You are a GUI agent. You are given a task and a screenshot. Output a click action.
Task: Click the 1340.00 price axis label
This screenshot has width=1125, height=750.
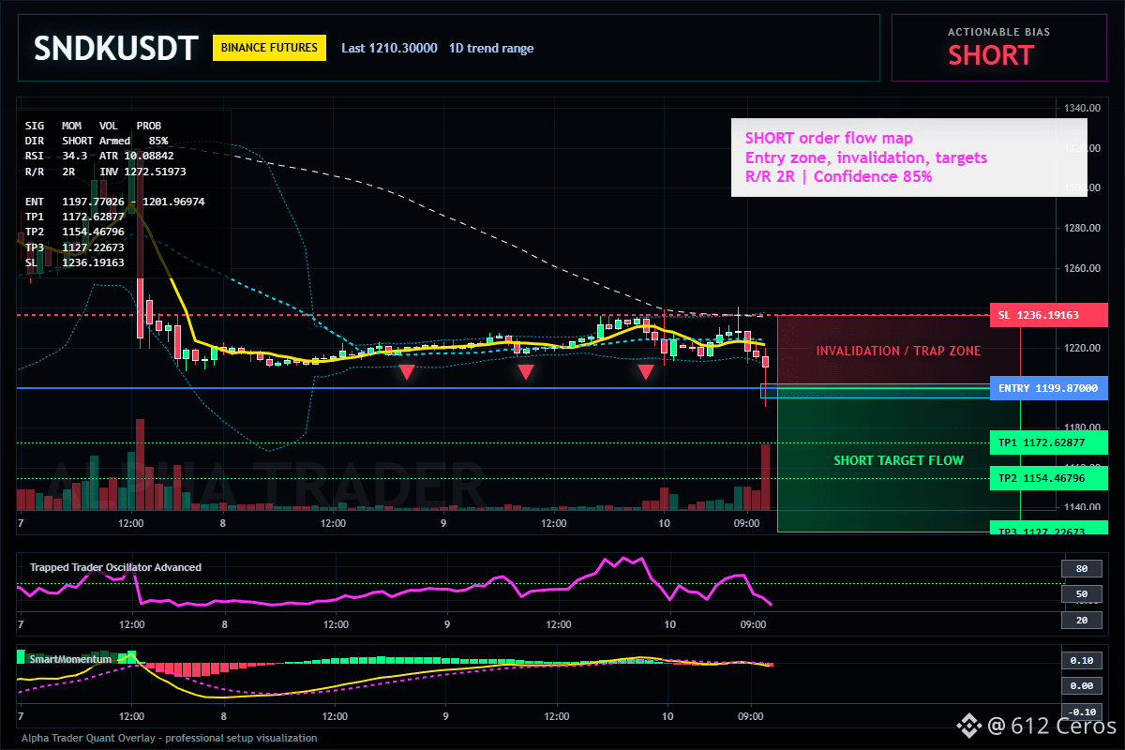point(1081,109)
